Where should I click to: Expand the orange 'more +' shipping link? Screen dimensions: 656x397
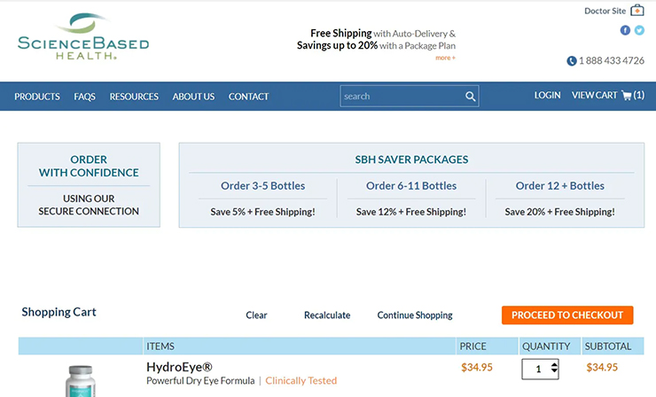pos(445,58)
